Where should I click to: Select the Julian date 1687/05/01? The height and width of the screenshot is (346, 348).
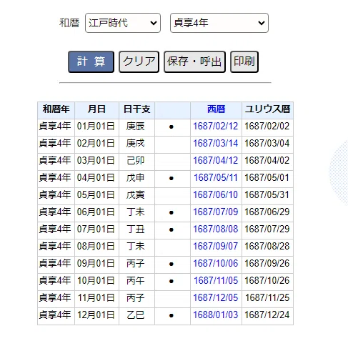point(267,178)
